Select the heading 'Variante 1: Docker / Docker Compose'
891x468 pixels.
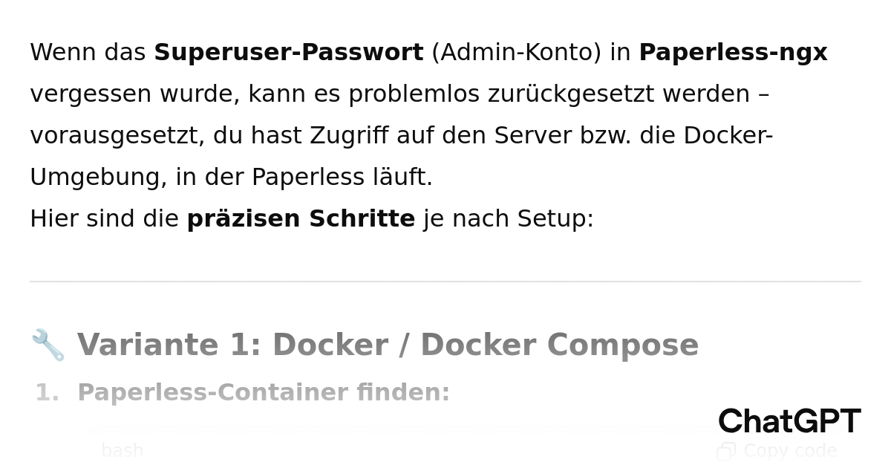pos(388,345)
